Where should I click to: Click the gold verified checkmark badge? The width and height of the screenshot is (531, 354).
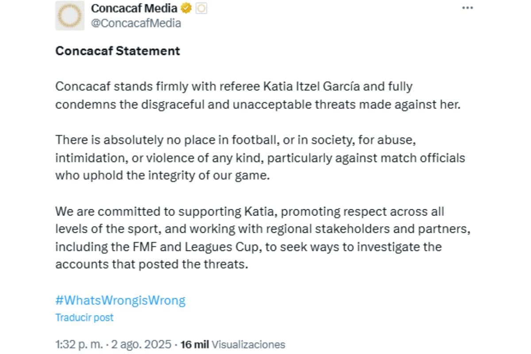point(185,8)
